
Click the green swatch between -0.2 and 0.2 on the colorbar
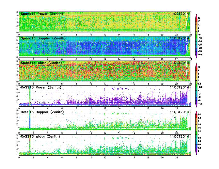[x=196, y=86]
